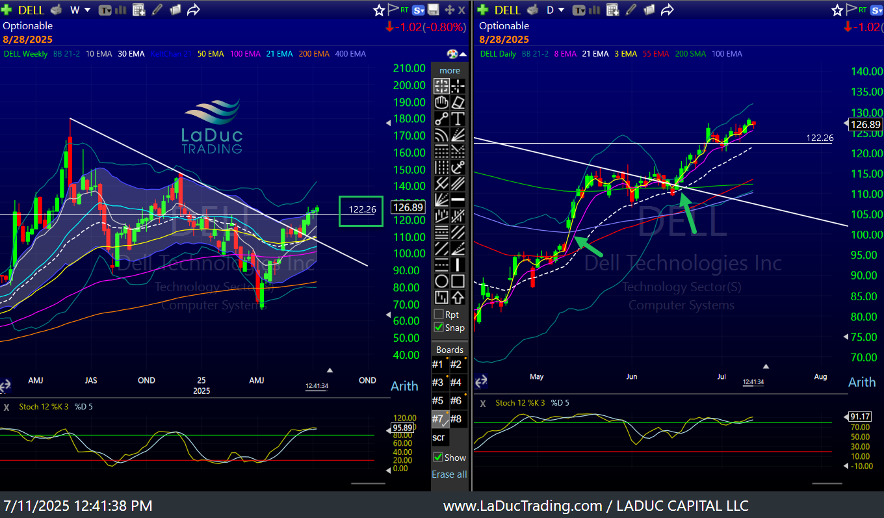Add indicator to the daily chart
Image resolution: width=884 pixels, height=518 pixels.
612,10
